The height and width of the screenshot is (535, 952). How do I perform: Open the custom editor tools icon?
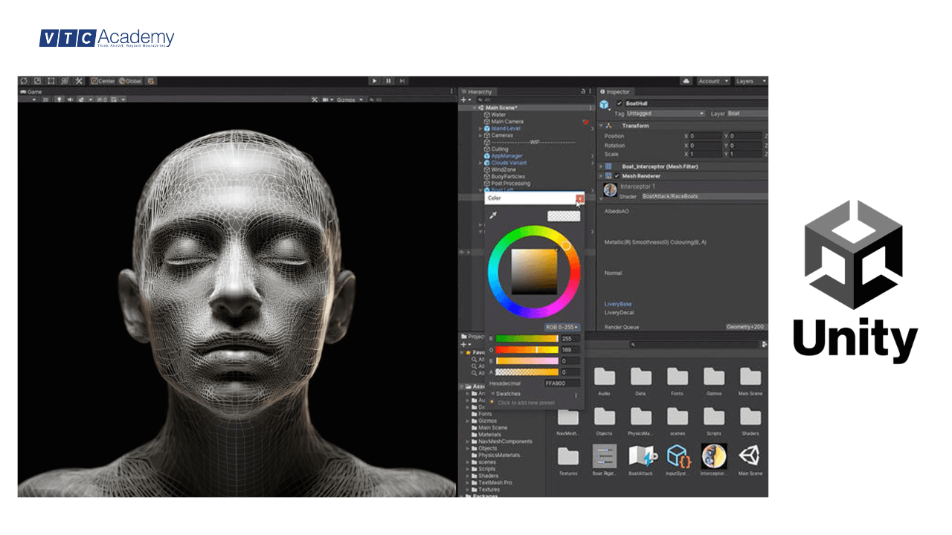point(80,82)
